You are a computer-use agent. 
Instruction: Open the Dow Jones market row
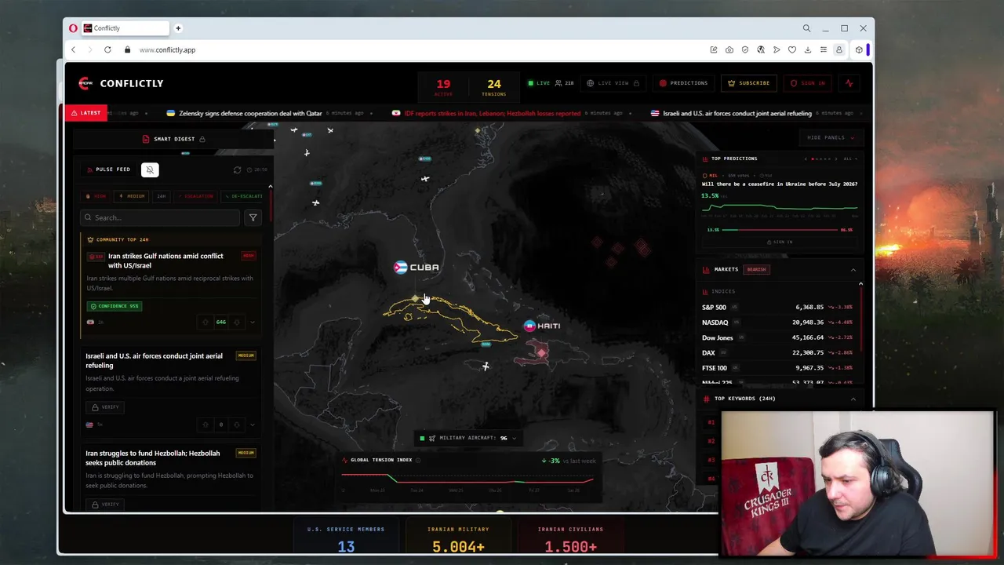pos(777,337)
